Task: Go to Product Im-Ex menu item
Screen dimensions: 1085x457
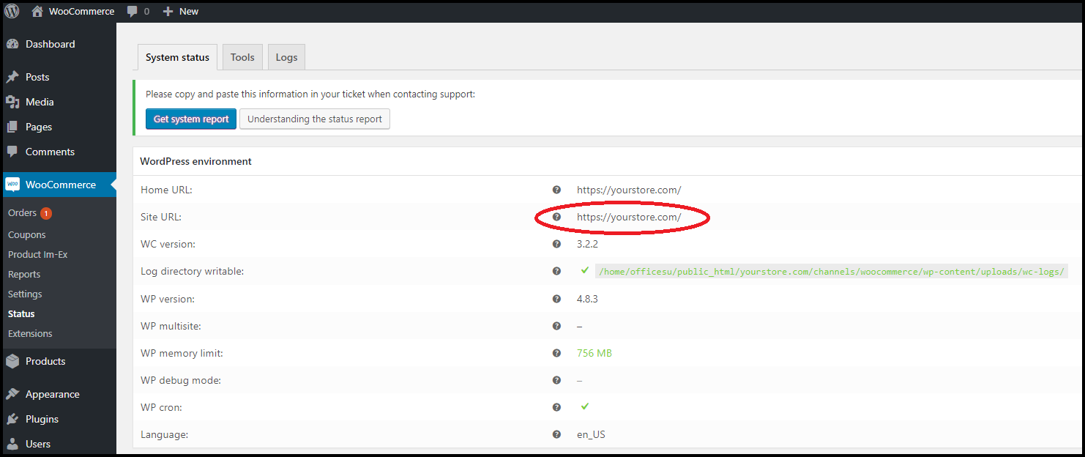Action: (x=37, y=254)
